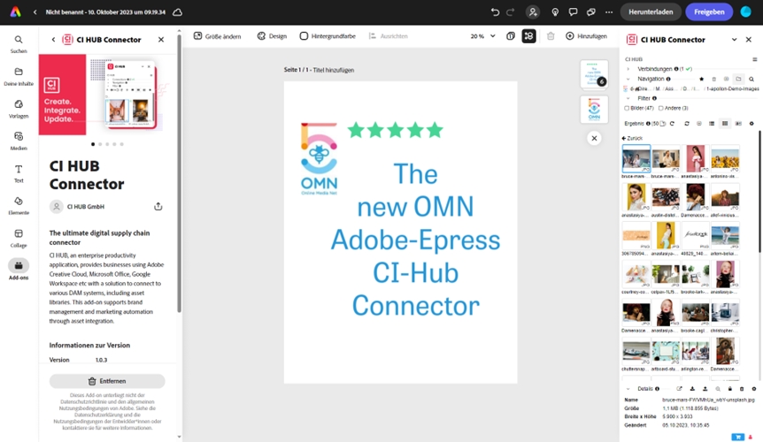The height and width of the screenshot is (442, 763).
Task: Open the comments speech bubble icon
Action: click(574, 11)
